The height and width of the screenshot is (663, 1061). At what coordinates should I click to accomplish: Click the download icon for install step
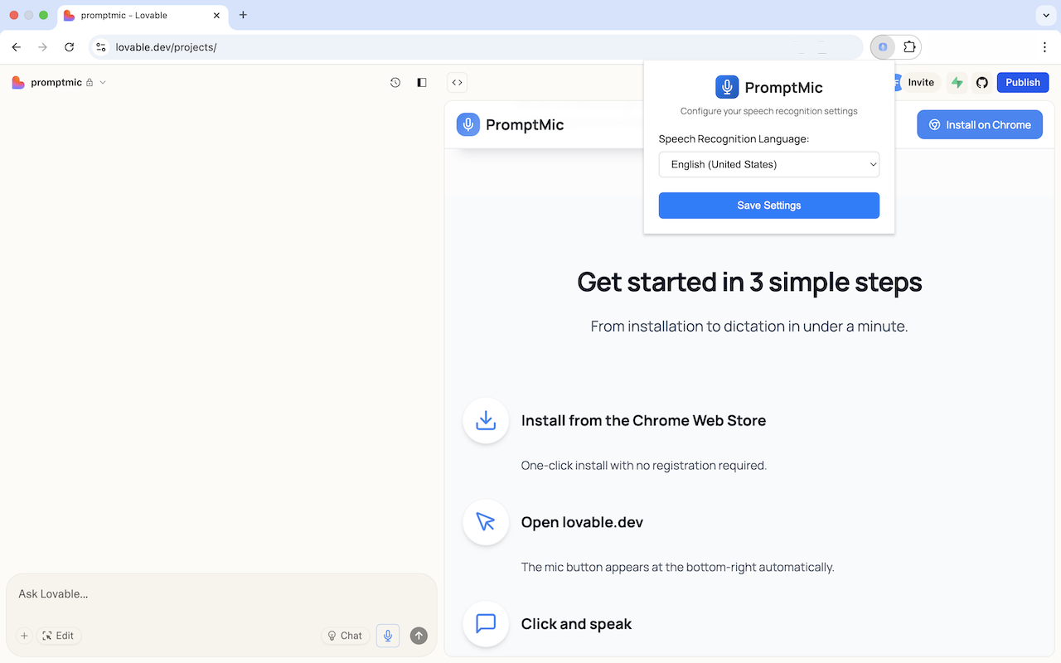(x=486, y=420)
